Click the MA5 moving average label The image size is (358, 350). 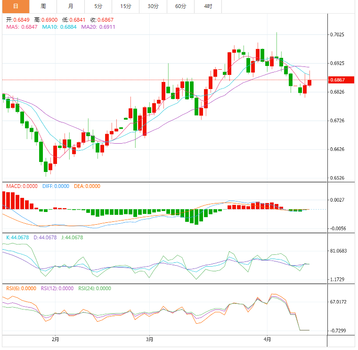click(22, 27)
